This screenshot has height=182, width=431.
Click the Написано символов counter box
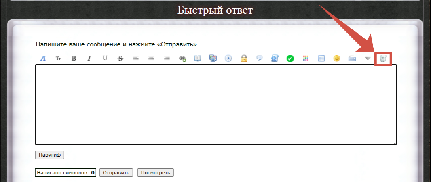65,173
